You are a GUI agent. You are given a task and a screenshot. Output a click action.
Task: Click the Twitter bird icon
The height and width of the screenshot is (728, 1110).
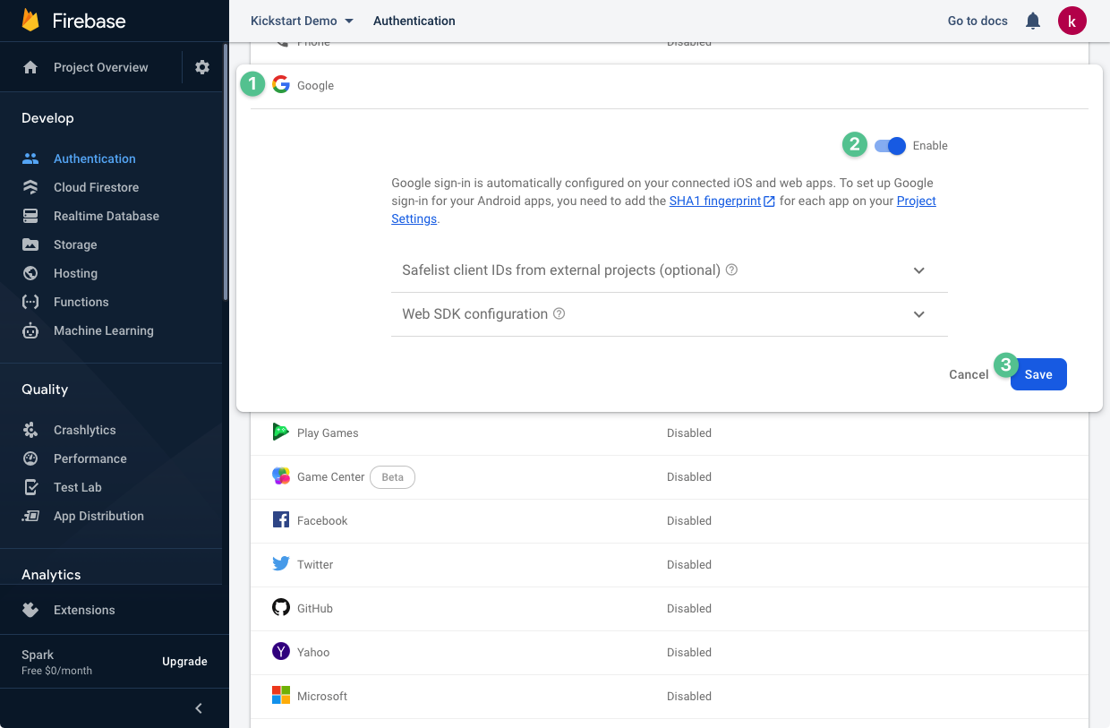tap(281, 564)
